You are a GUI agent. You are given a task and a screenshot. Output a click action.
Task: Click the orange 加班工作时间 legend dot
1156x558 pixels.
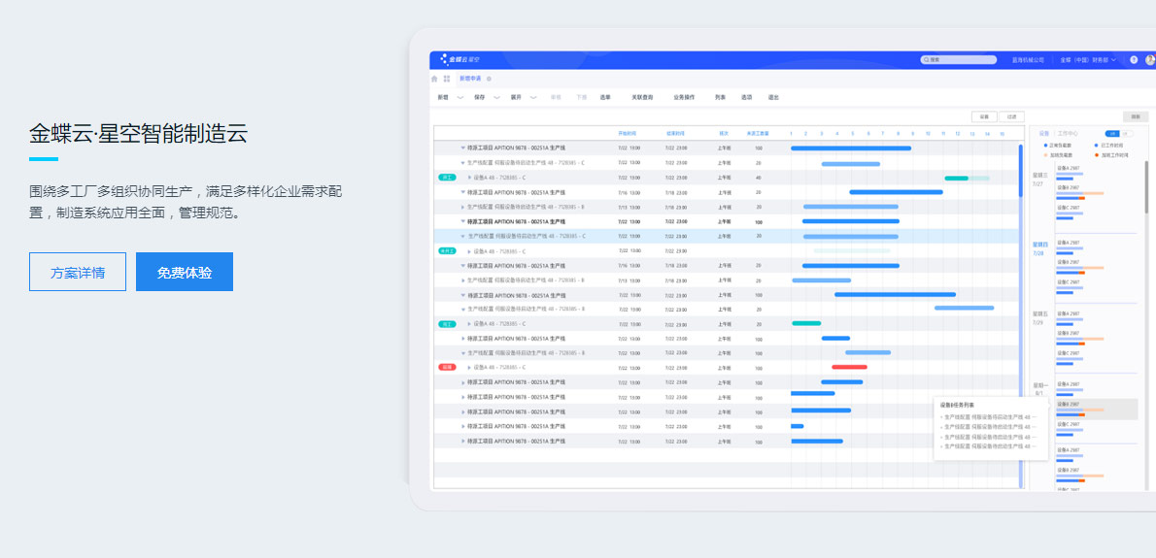coord(1097,154)
